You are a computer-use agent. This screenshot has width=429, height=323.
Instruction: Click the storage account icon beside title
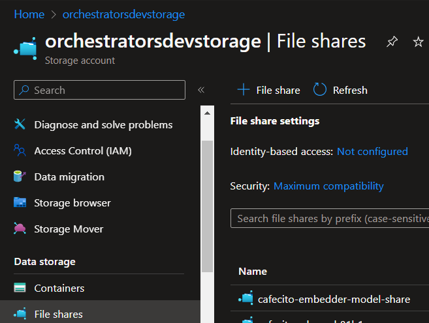[25, 48]
